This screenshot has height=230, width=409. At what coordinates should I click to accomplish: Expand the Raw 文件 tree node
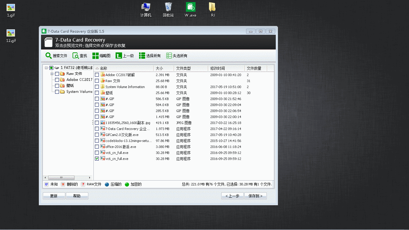coord(52,74)
